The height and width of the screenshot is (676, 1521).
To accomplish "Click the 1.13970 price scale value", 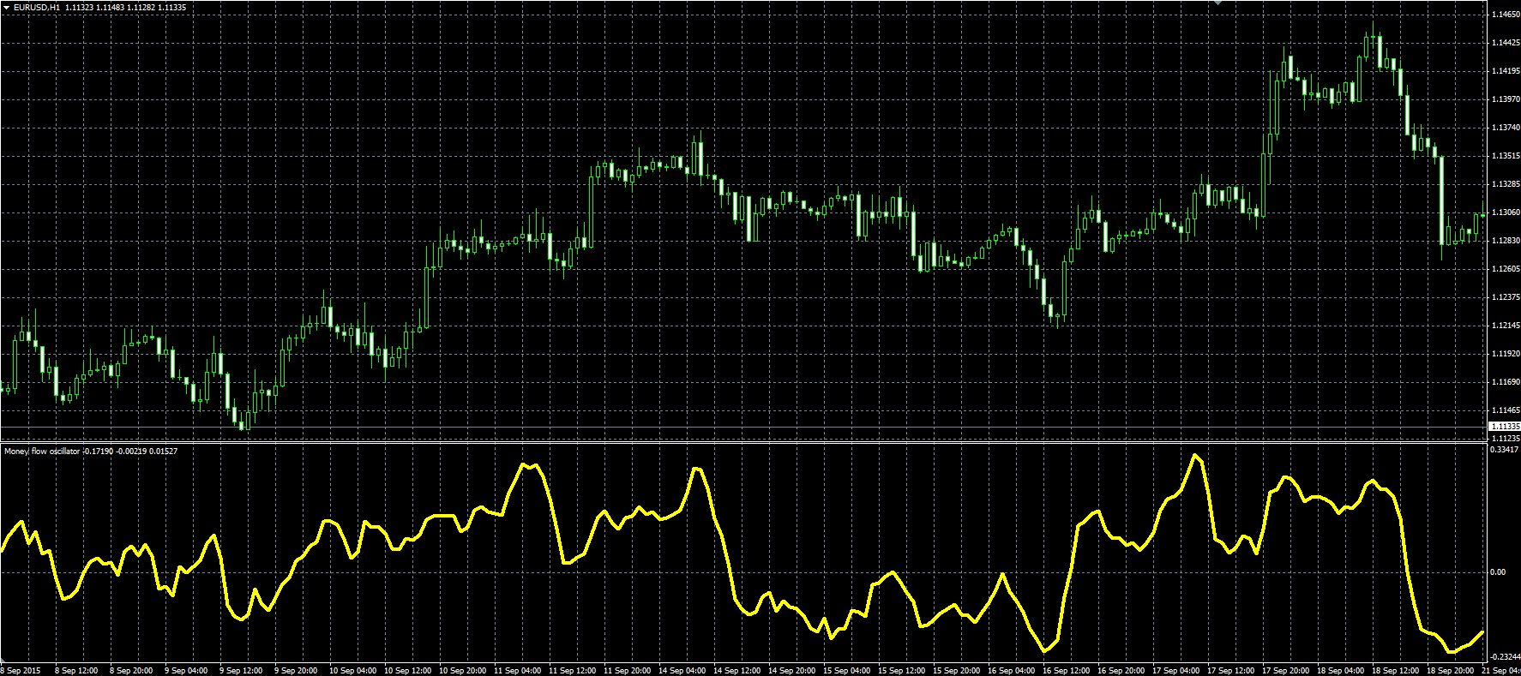I will pyautogui.click(x=1506, y=99).
